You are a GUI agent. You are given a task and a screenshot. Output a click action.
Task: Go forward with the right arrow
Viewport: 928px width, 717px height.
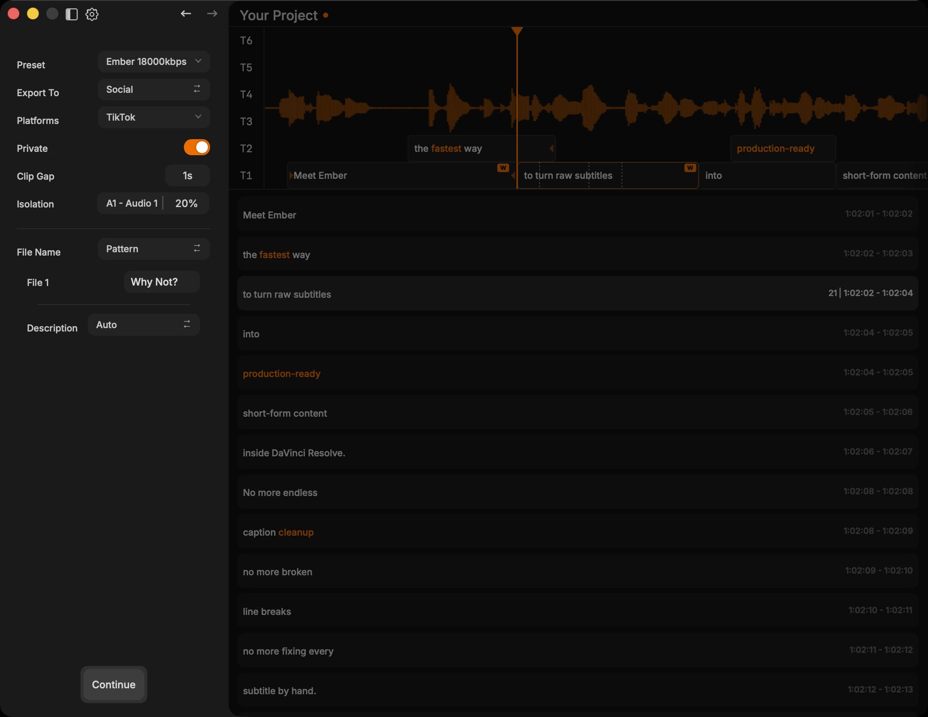pos(212,13)
